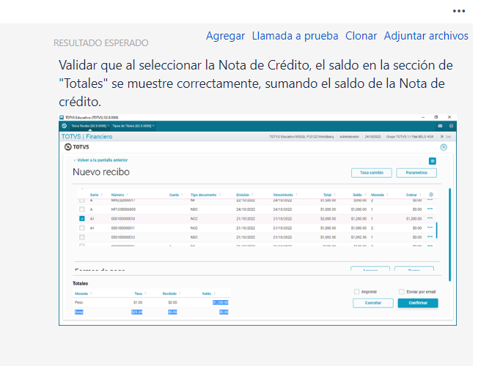Screen dimensions: 481x366
Task: Click the Nuevo recibo heading
Action: pos(101,172)
